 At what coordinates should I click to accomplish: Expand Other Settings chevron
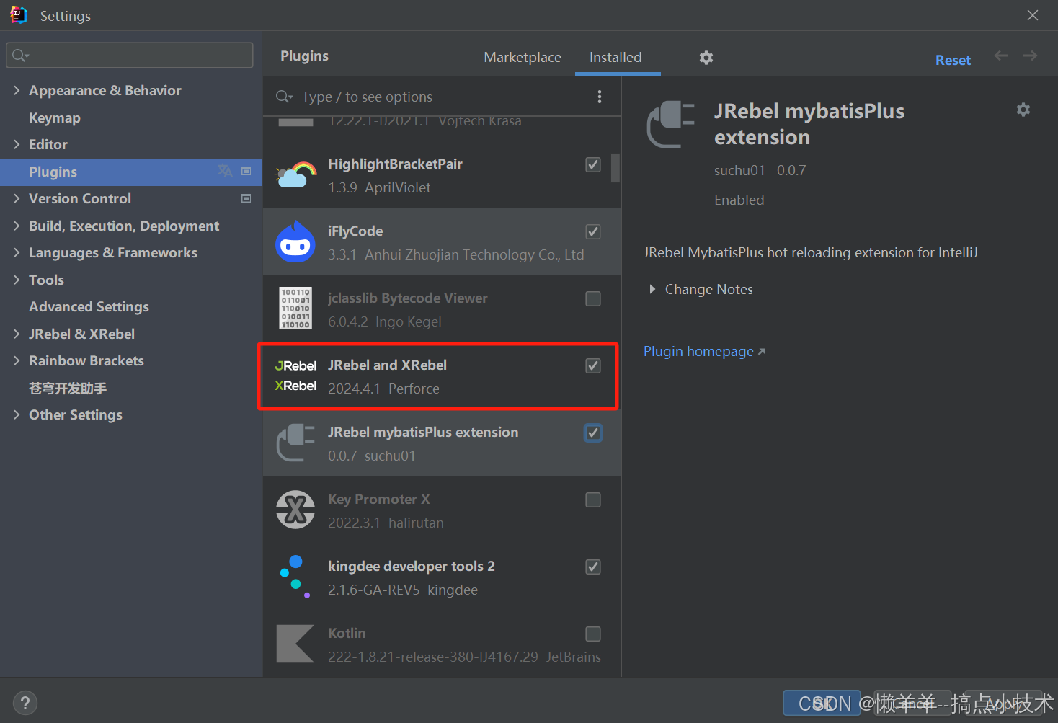[x=17, y=414]
